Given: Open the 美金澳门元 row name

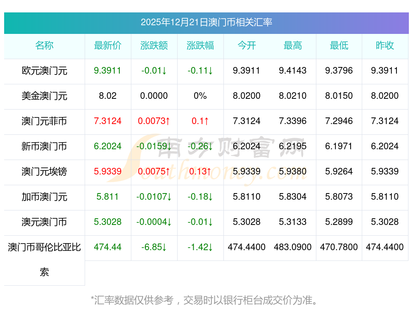Looking at the screenshot, I should [44, 96].
